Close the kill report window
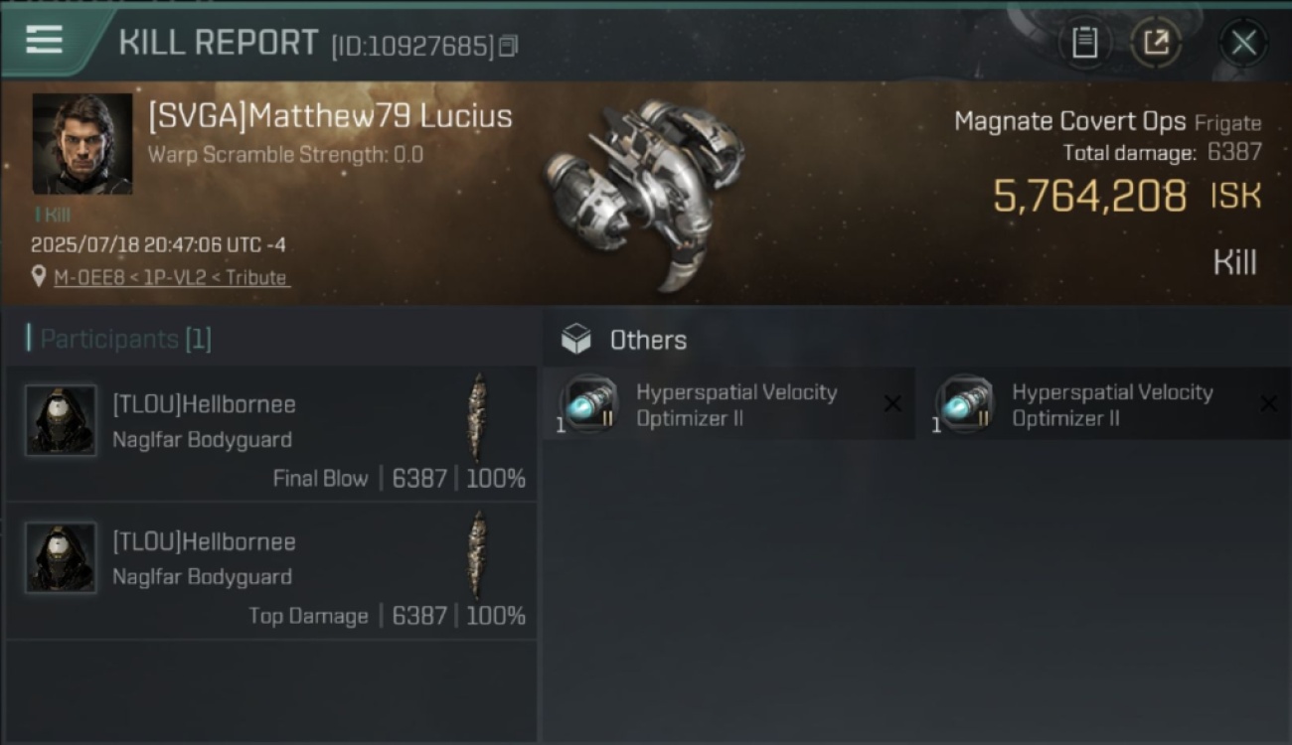The width and height of the screenshot is (1292, 745). point(1243,43)
